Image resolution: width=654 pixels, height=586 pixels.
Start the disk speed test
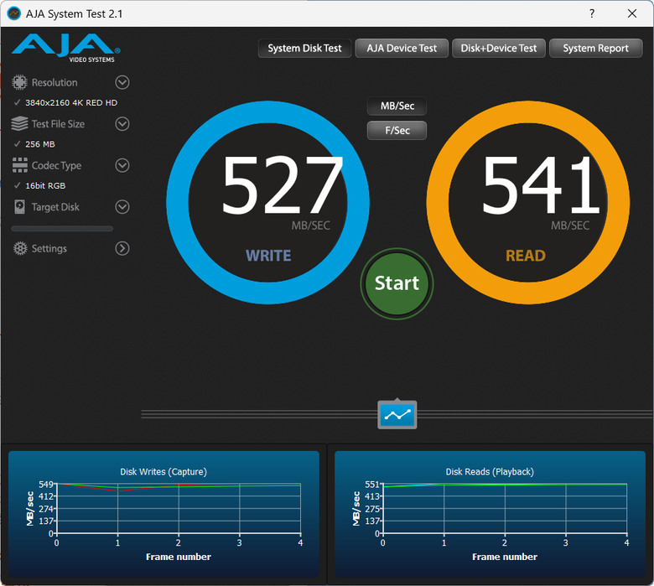coord(397,283)
